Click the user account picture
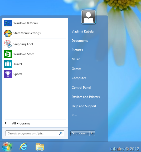 pos(89,17)
